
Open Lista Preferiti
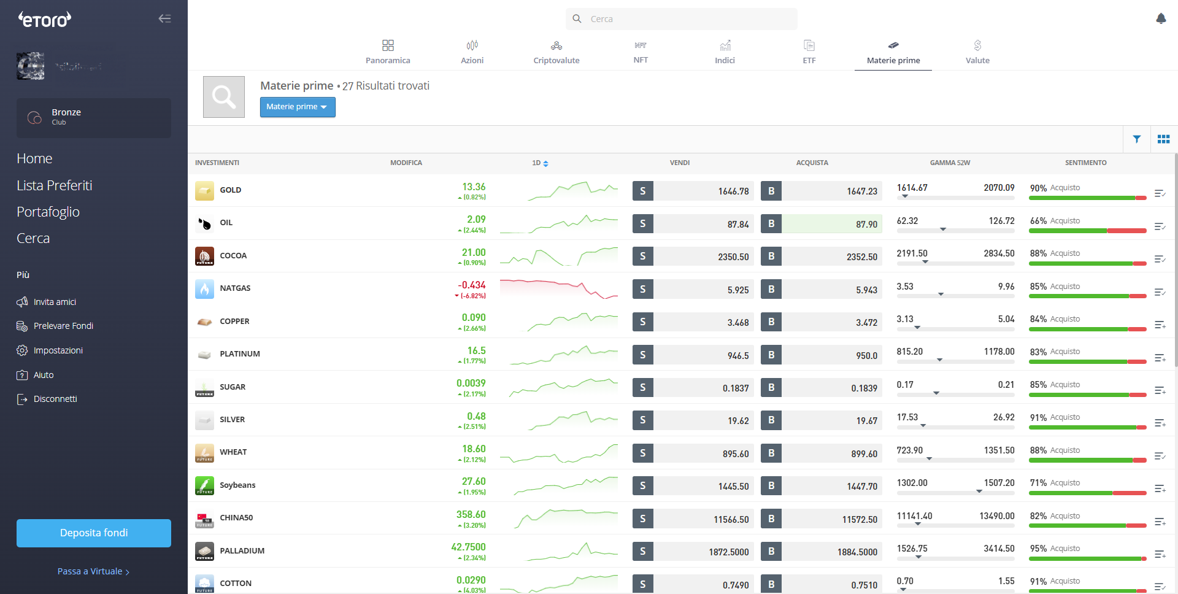point(55,185)
